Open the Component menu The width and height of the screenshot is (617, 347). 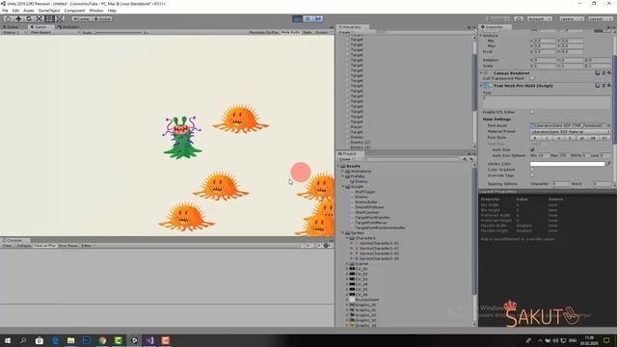coord(74,11)
